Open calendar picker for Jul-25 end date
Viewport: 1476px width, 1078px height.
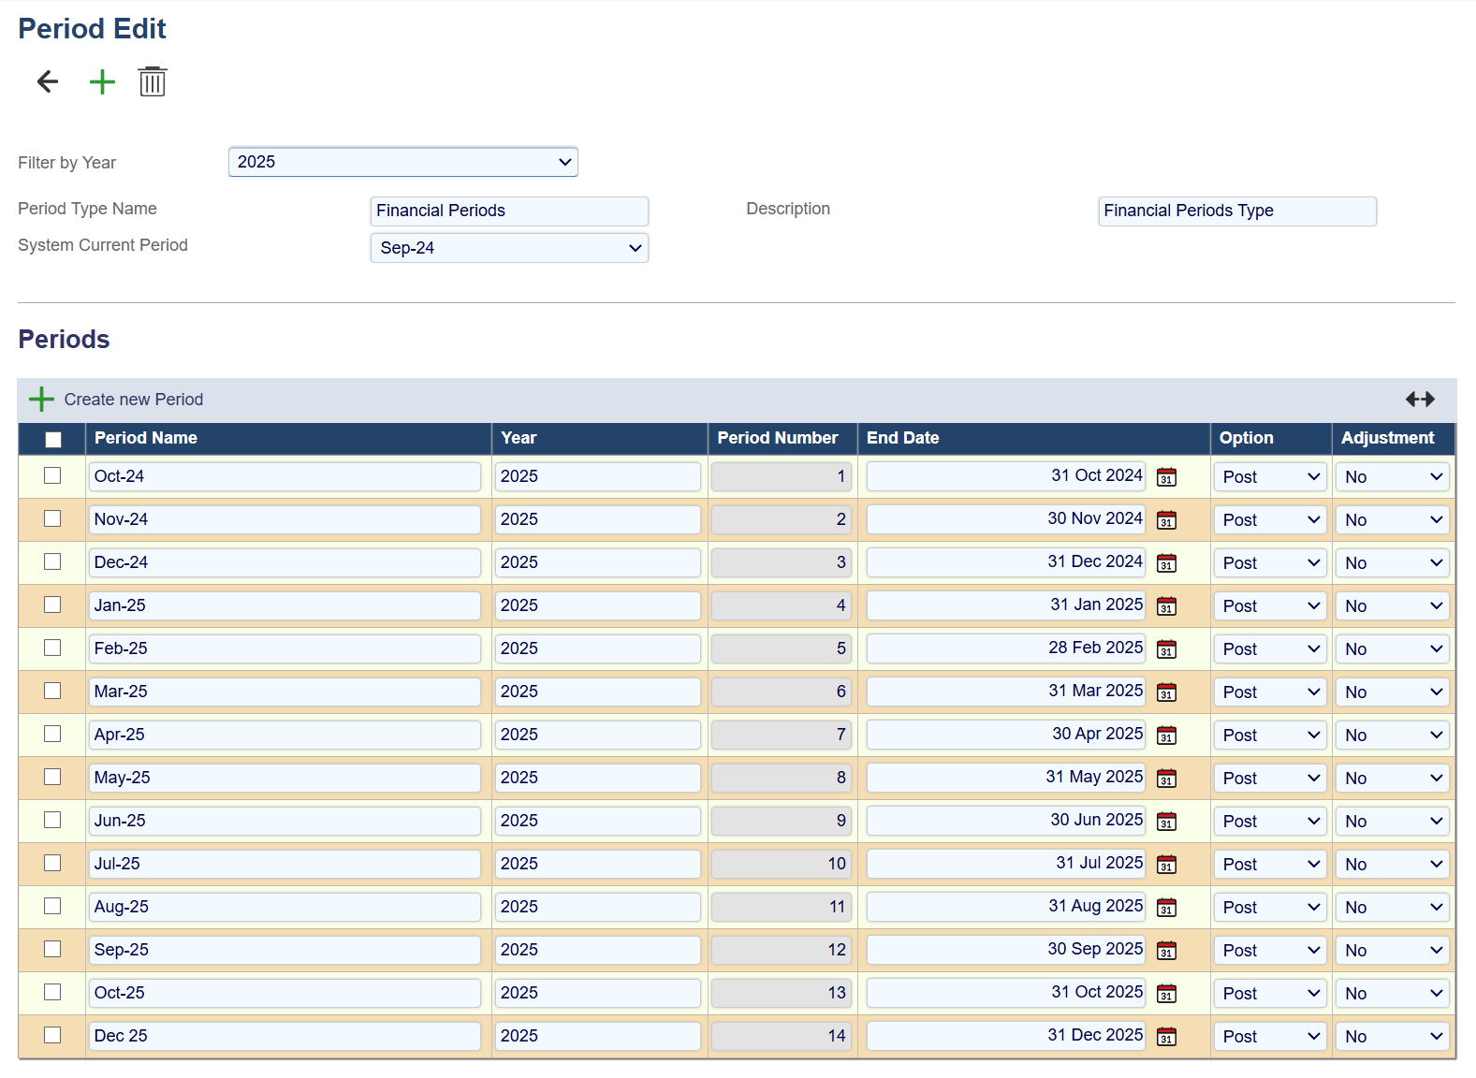click(x=1166, y=865)
